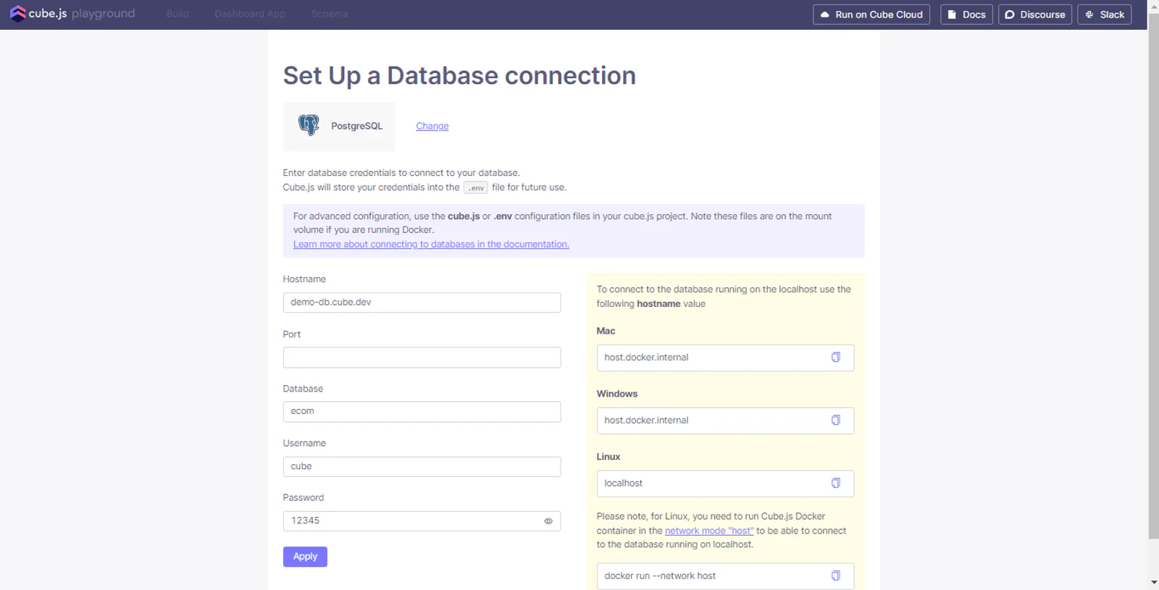This screenshot has width=1159, height=590.
Task: Copy the Mac host.docker.internal hostname
Action: [x=835, y=358]
